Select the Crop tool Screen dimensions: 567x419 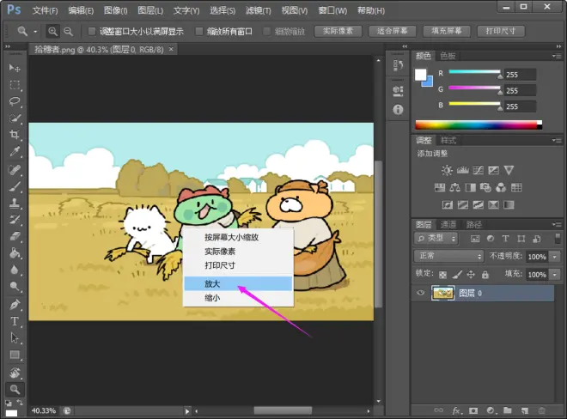[x=15, y=135]
